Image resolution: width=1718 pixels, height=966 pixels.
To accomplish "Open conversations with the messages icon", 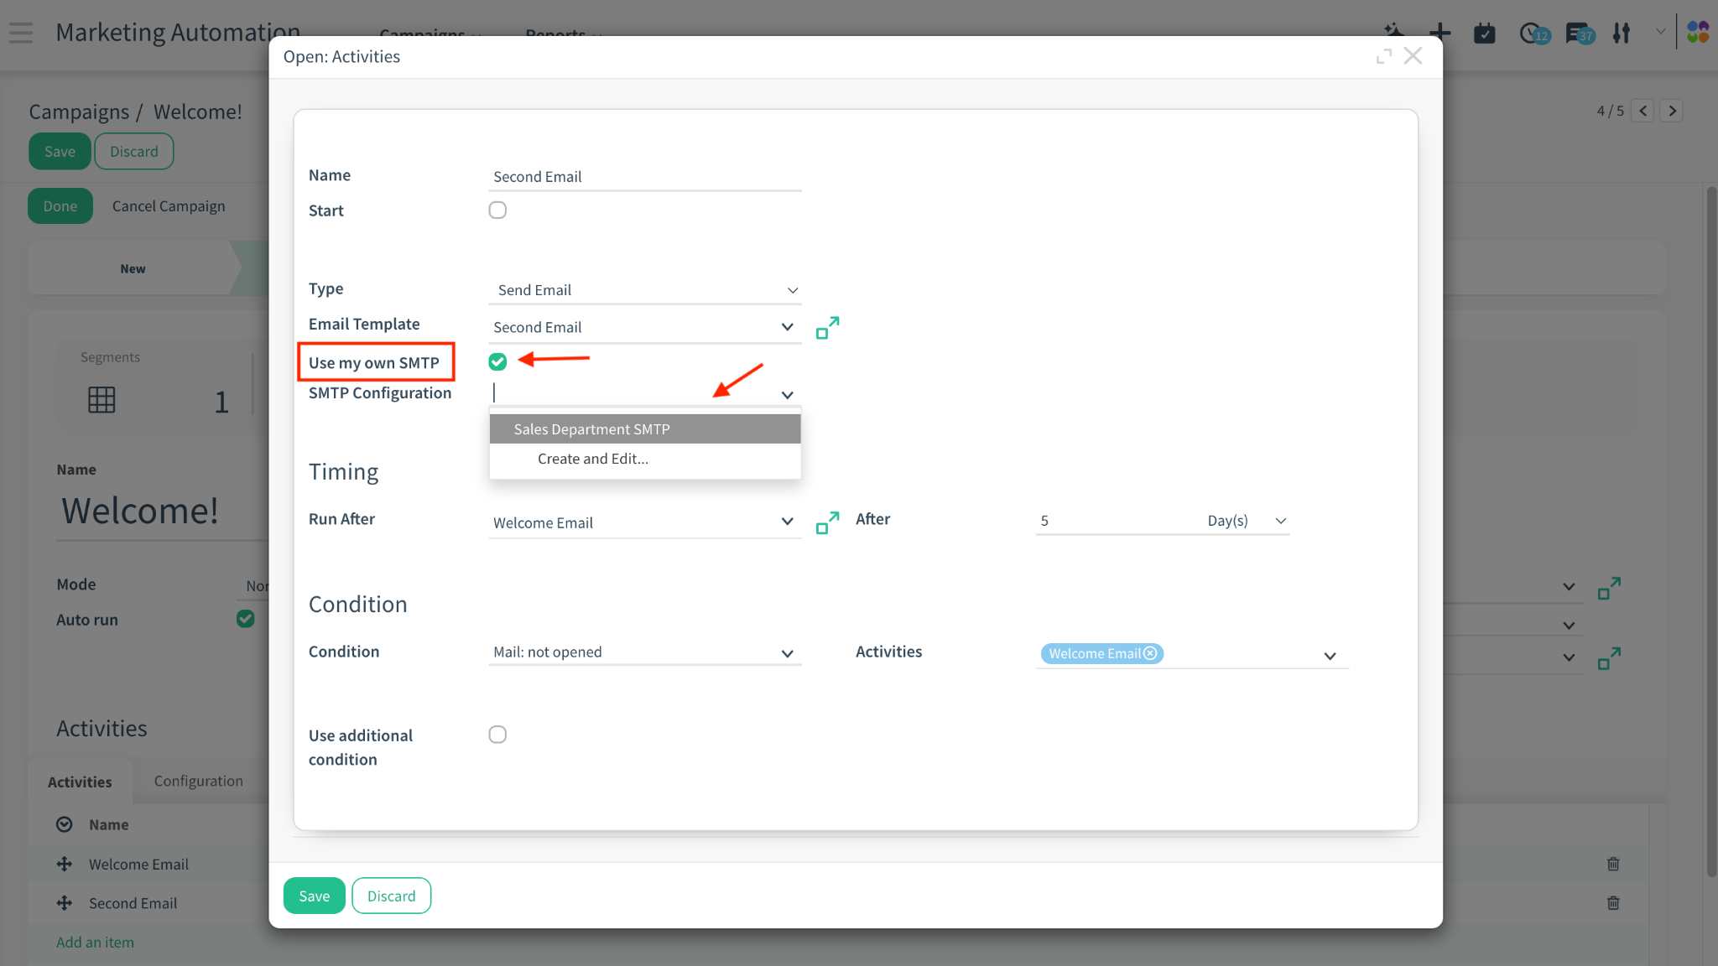I will coord(1578,34).
